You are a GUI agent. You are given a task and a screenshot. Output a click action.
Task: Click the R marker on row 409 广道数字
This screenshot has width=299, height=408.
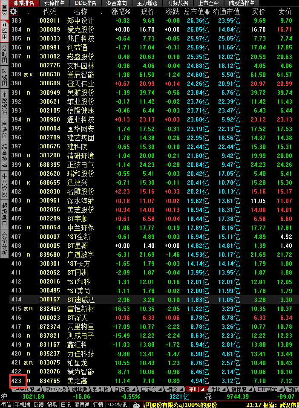(29, 255)
